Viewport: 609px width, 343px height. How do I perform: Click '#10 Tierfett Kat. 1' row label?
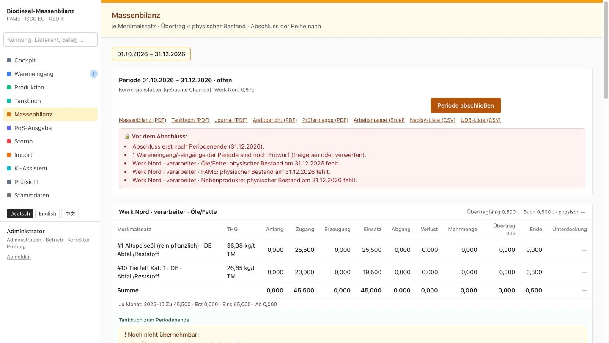coord(149,272)
